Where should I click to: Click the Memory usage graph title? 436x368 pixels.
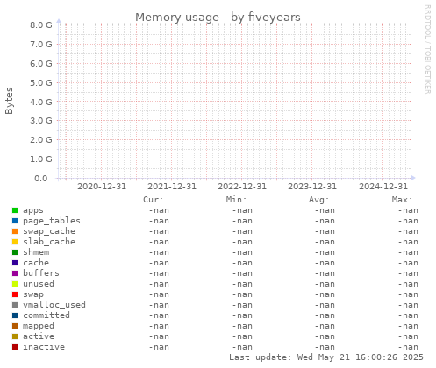[x=218, y=18]
